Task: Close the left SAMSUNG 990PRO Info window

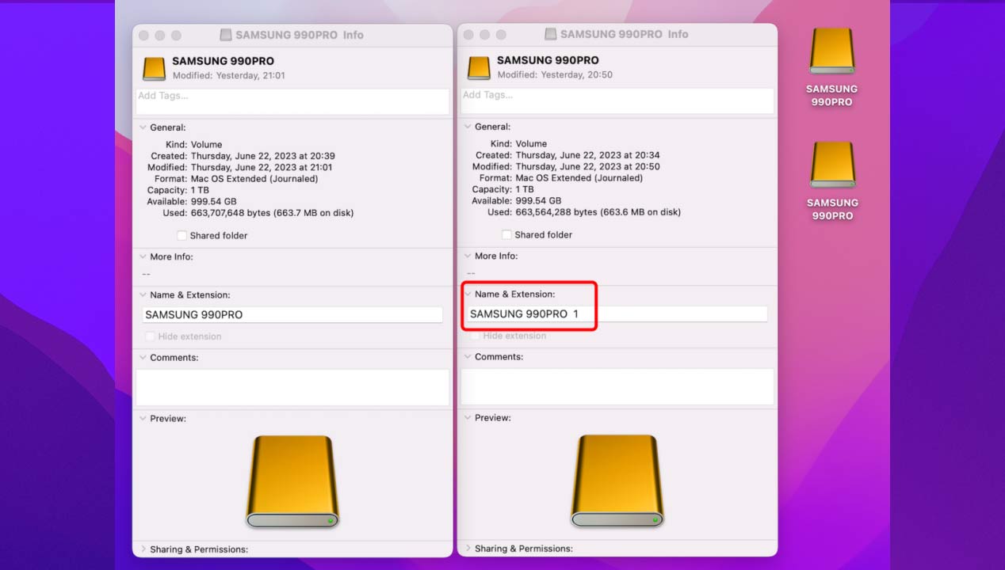Action: tap(144, 36)
